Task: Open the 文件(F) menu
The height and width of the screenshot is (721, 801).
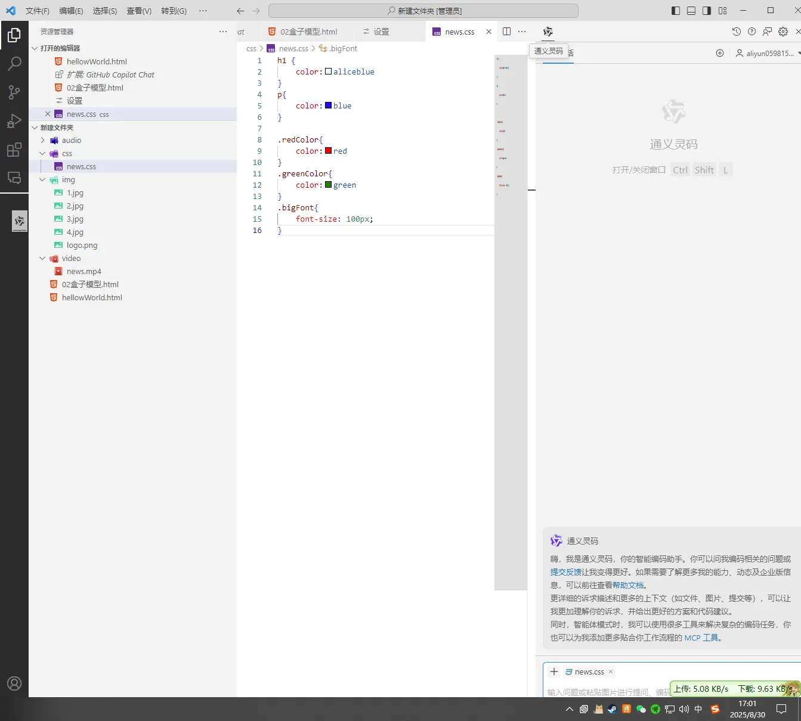Action: click(x=38, y=11)
